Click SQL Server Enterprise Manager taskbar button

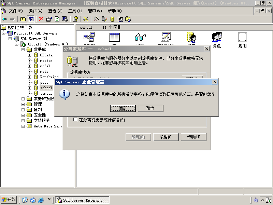point(82,200)
